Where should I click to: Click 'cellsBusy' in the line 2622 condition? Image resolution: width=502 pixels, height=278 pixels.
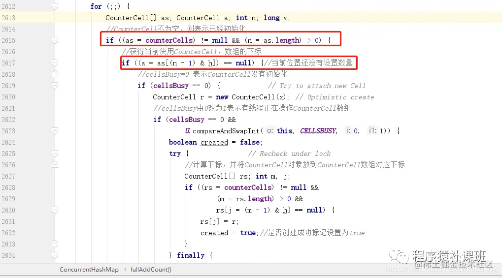pyautogui.click(x=187, y=120)
